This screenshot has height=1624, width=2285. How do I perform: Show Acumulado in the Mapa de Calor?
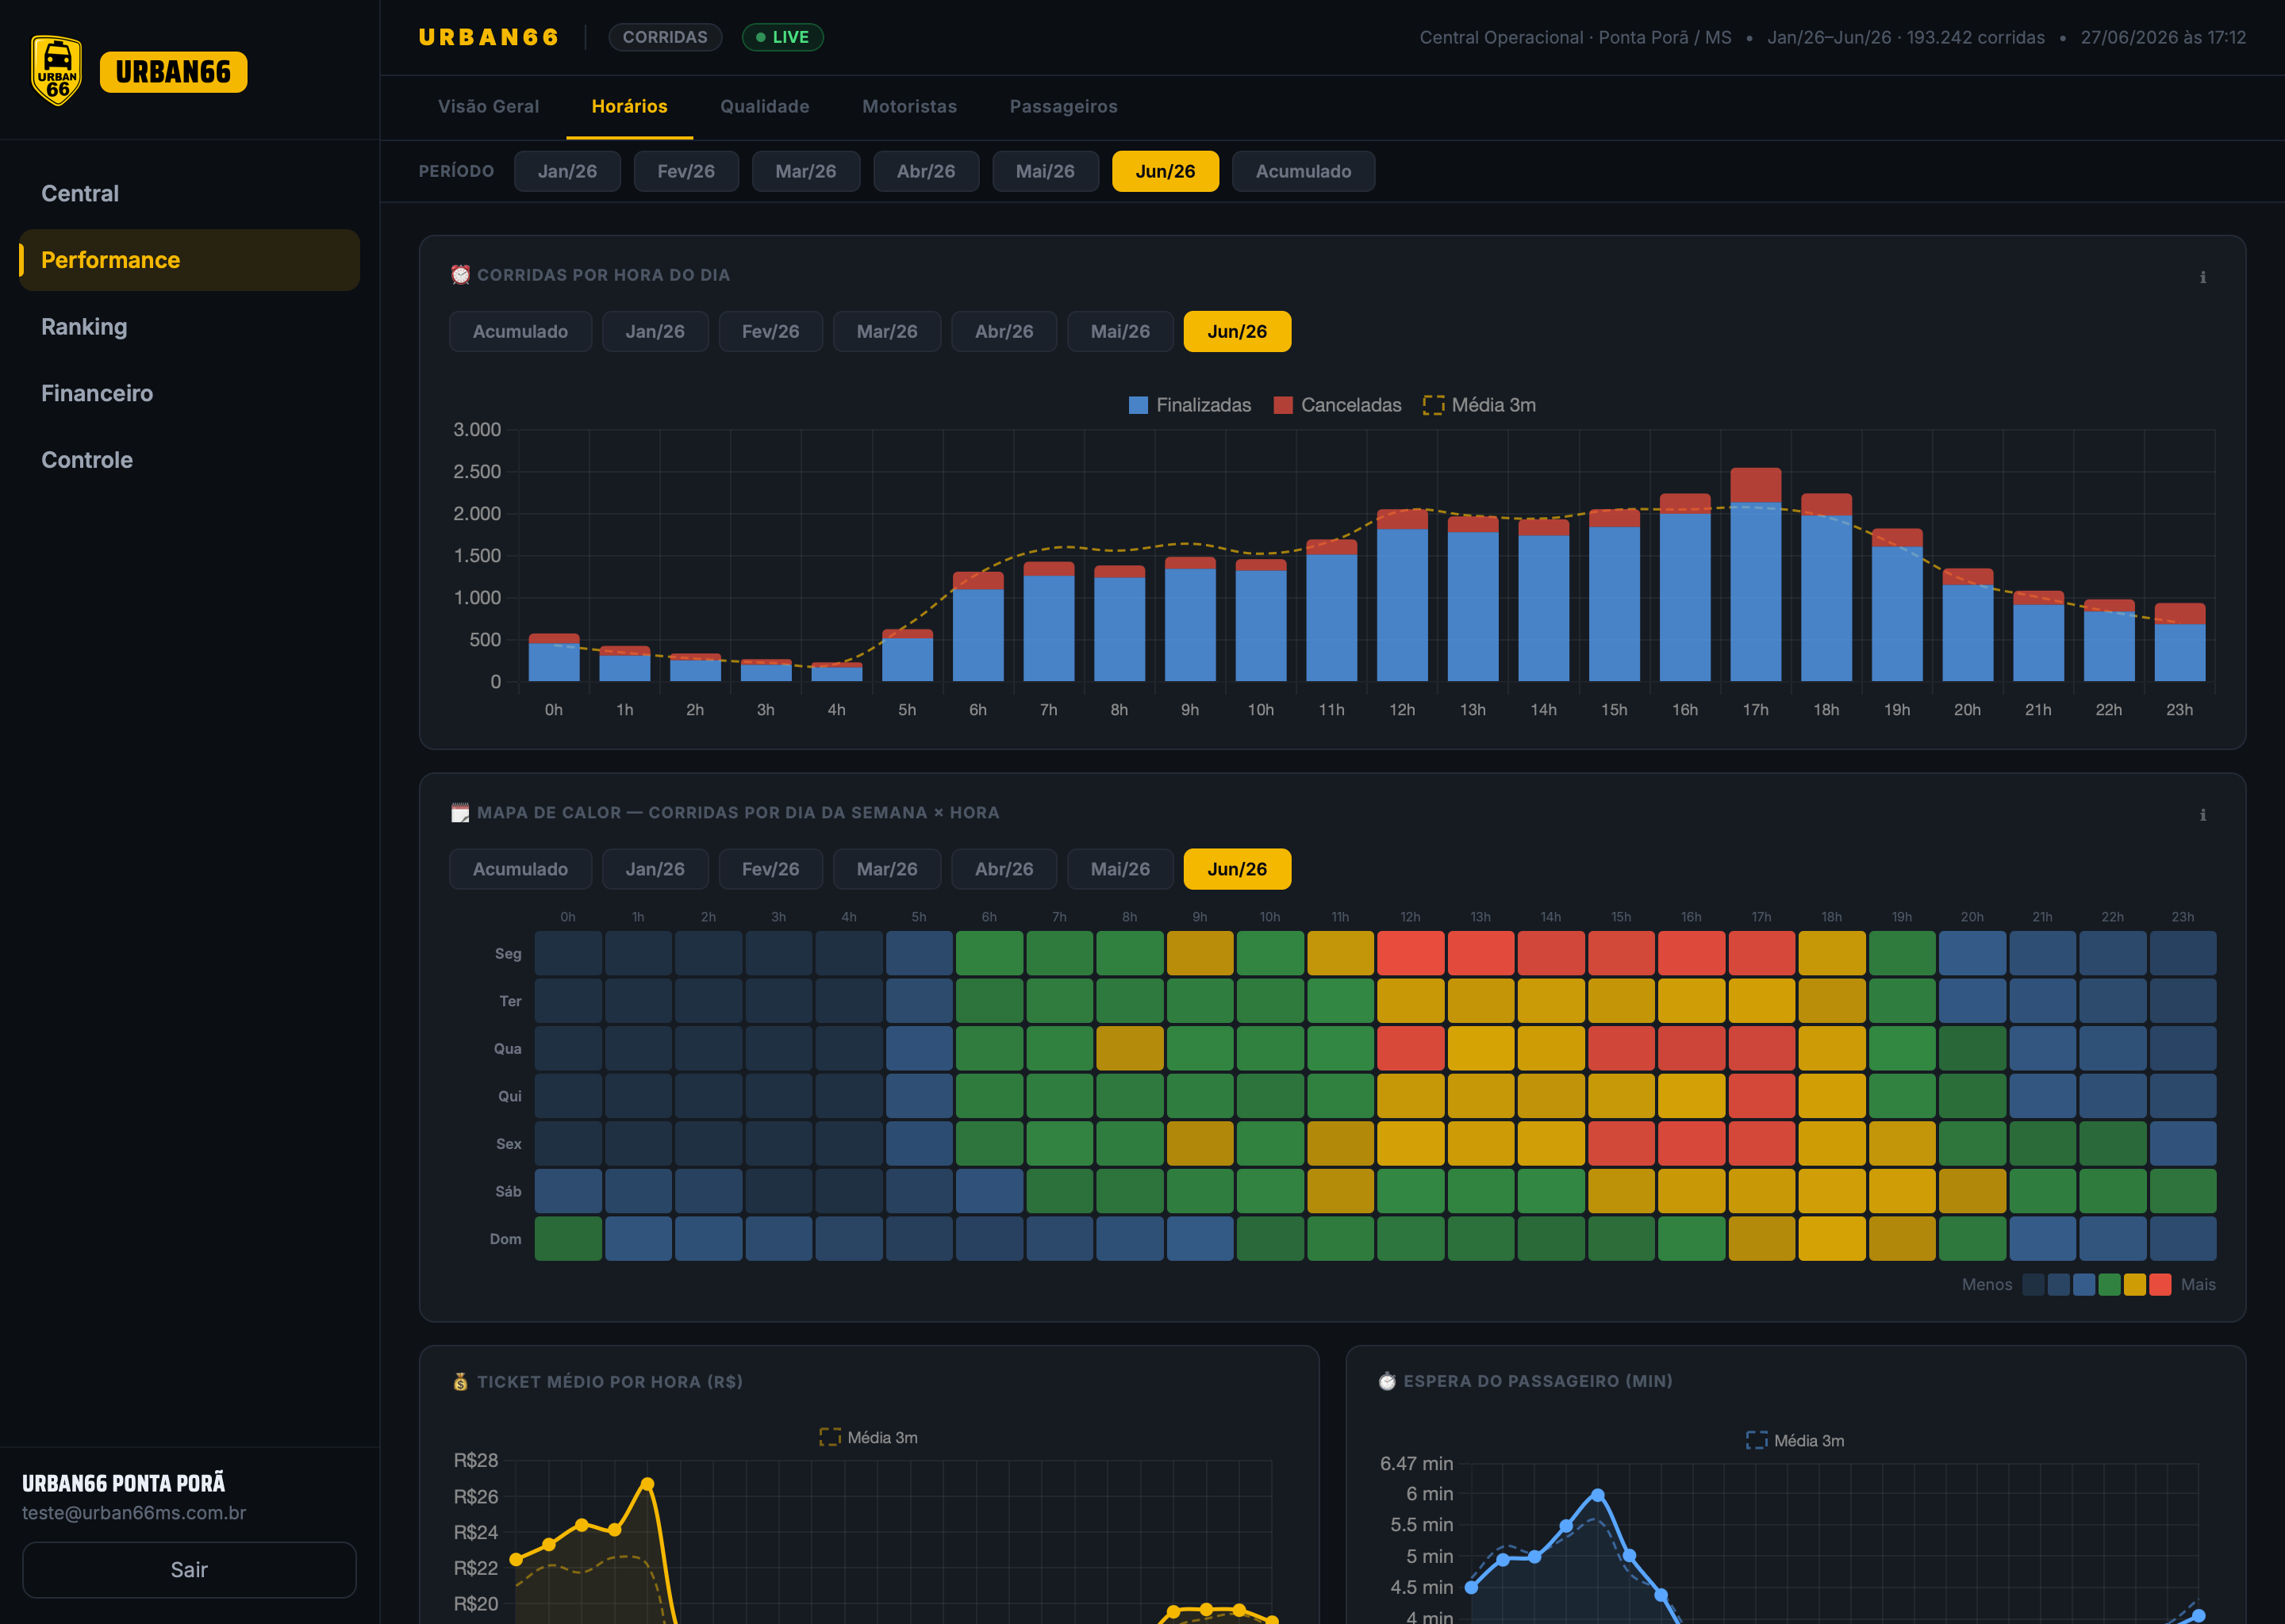click(x=520, y=869)
